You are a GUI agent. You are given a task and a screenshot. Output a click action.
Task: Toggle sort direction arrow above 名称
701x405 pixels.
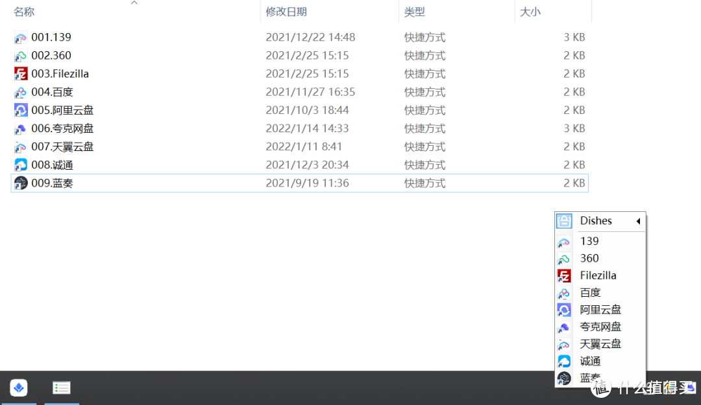pyautogui.click(x=134, y=3)
